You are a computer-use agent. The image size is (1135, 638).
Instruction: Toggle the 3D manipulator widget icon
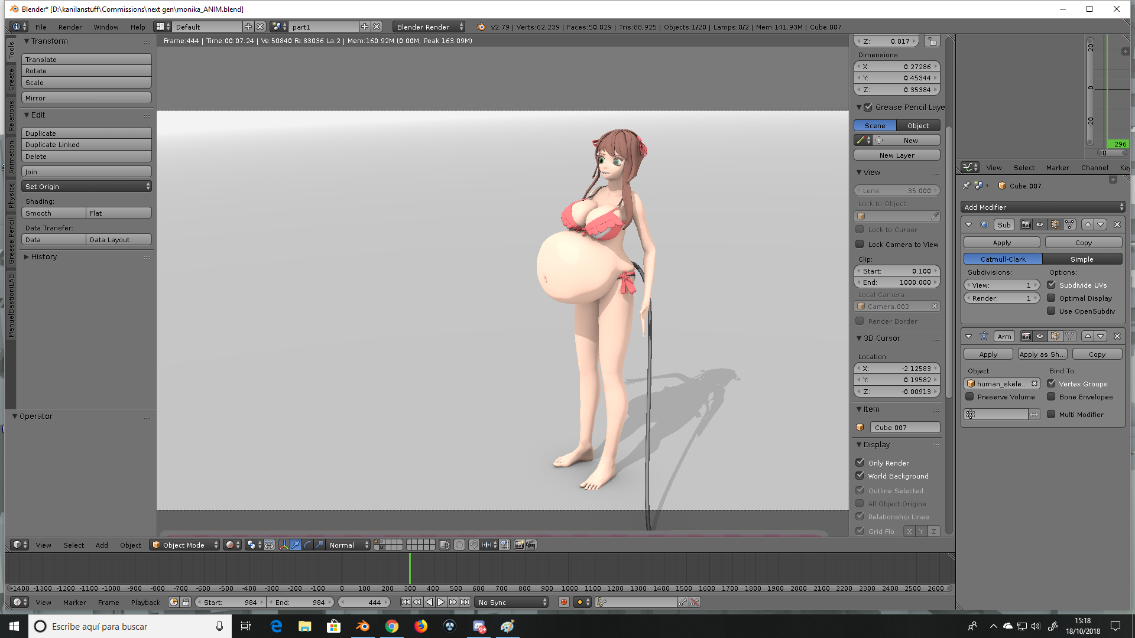click(x=284, y=545)
